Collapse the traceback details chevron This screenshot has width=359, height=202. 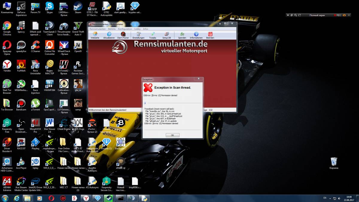tap(145, 103)
